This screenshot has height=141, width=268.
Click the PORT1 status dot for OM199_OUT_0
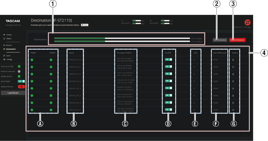(32, 60)
